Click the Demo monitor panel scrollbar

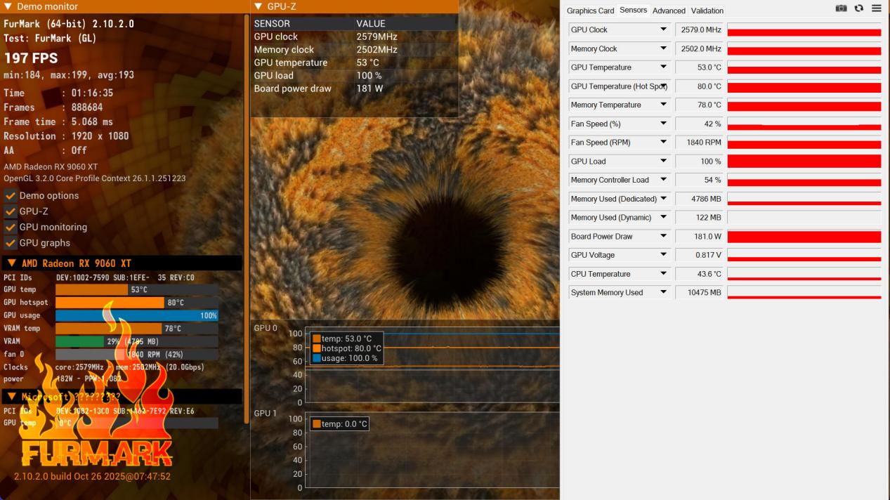[x=247, y=219]
